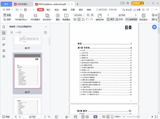The height and width of the screenshot is (119, 160).
Task: Open the comments panel icon in sidebar
Action: coord(4,39)
